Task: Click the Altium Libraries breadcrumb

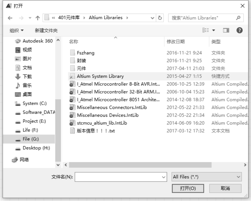Action: click(x=106, y=18)
